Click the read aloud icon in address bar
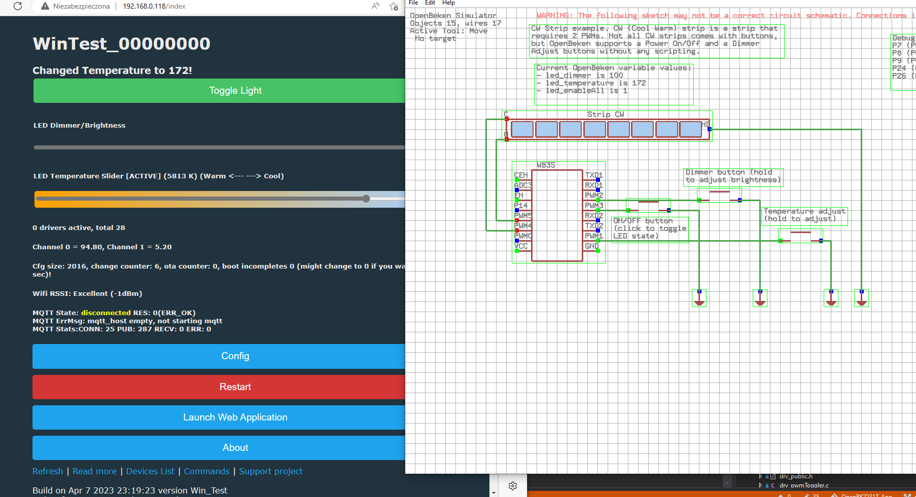This screenshot has width=916, height=497. click(x=375, y=6)
